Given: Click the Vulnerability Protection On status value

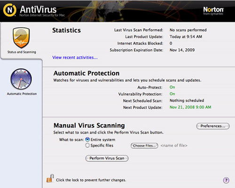Looking at the screenshot, I should 172,94.
